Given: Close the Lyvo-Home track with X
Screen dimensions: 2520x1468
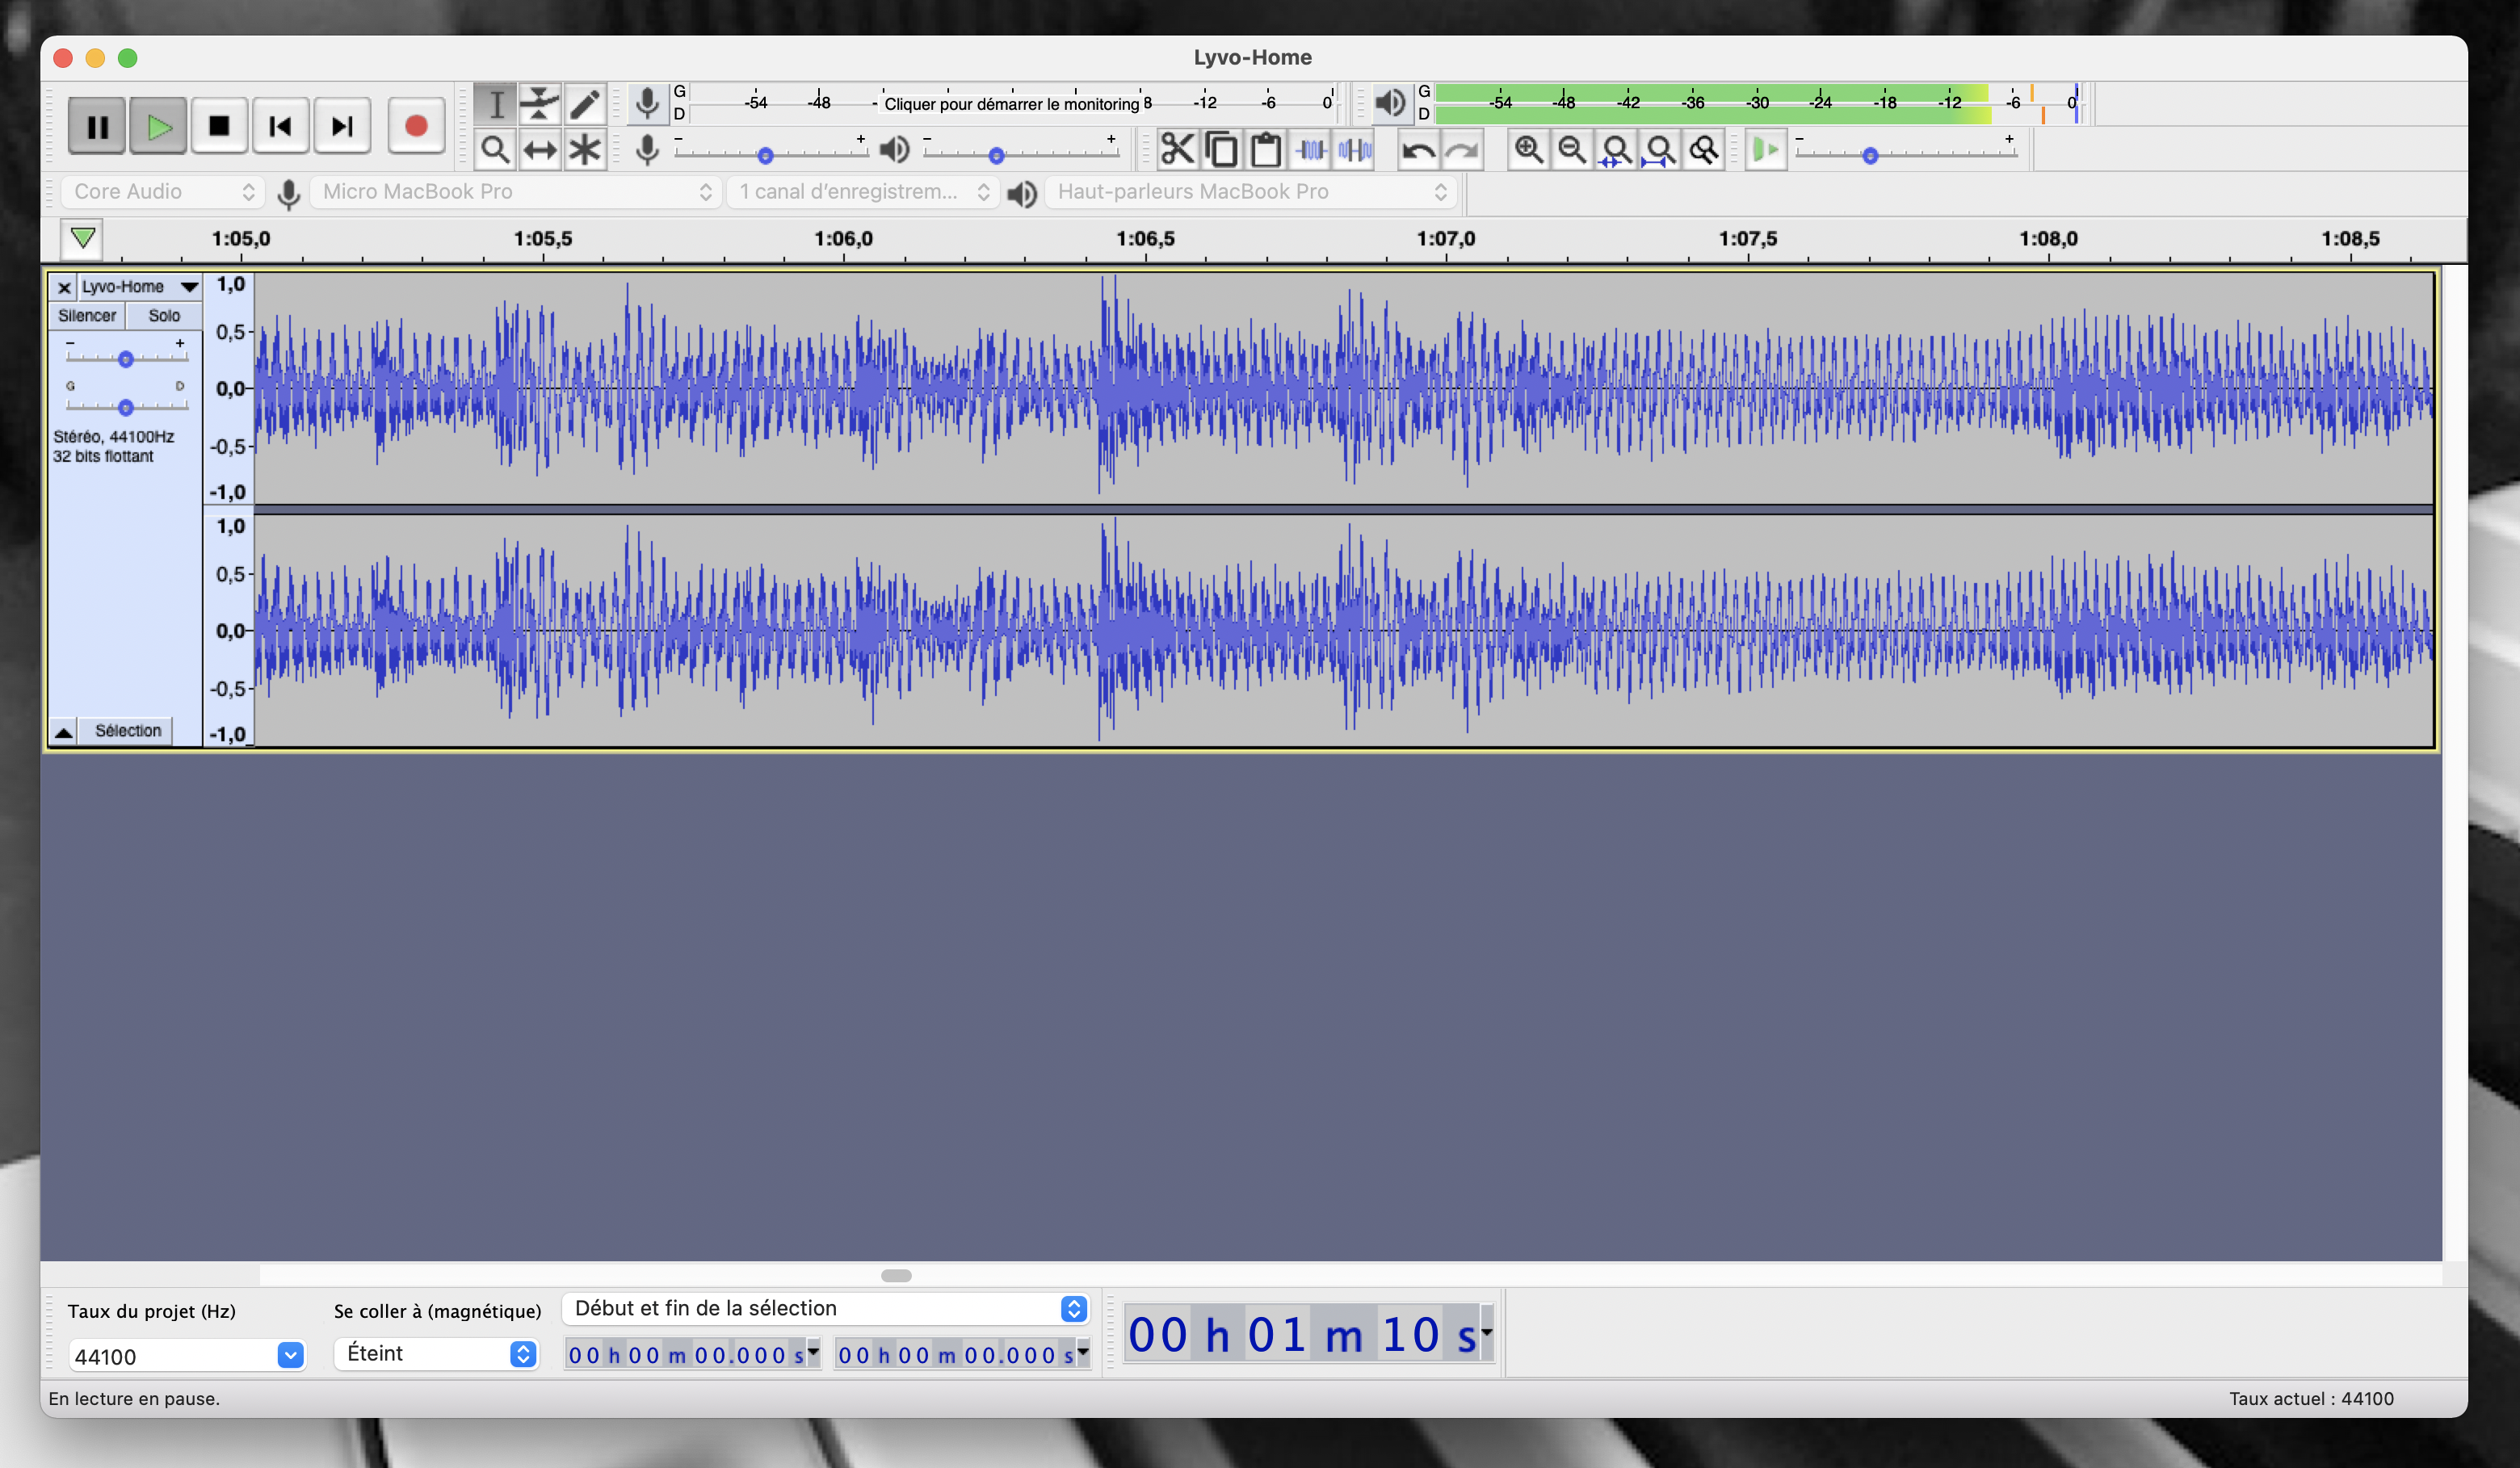Looking at the screenshot, I should pyautogui.click(x=64, y=287).
